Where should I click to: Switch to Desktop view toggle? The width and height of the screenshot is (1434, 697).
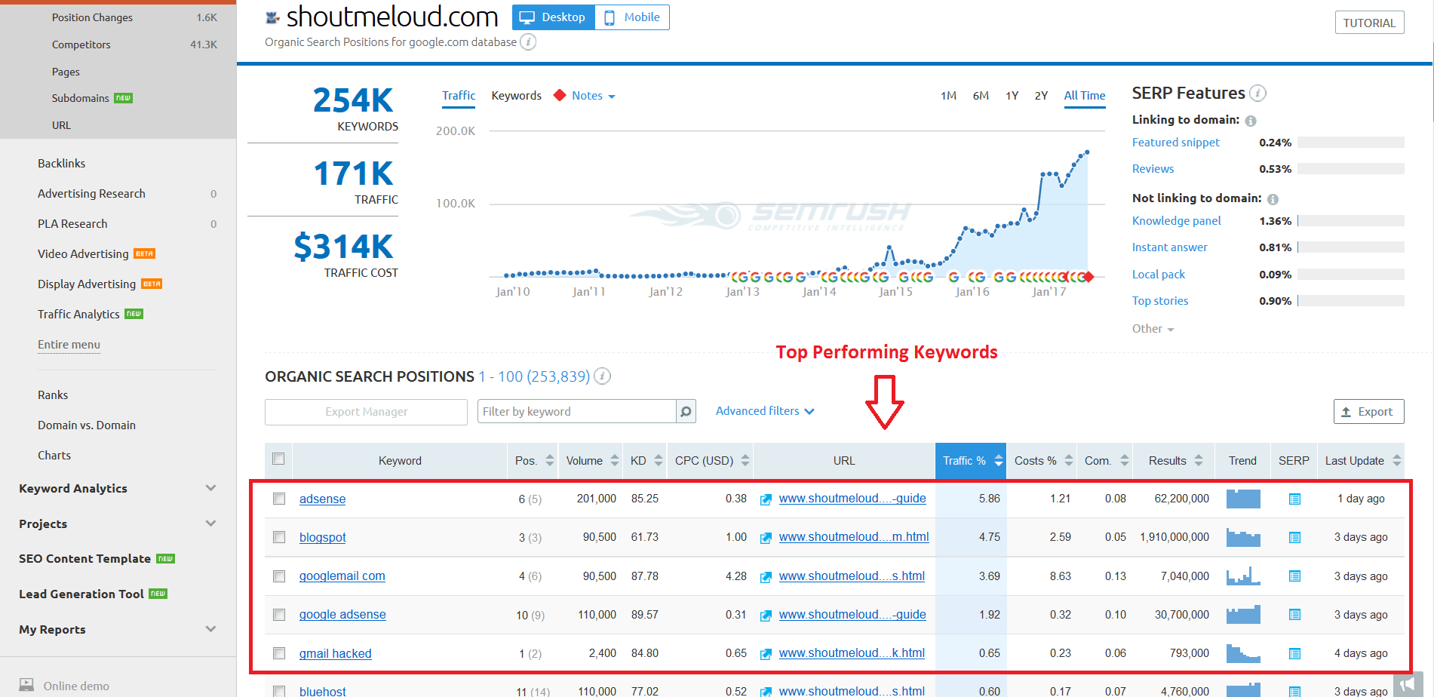point(554,17)
